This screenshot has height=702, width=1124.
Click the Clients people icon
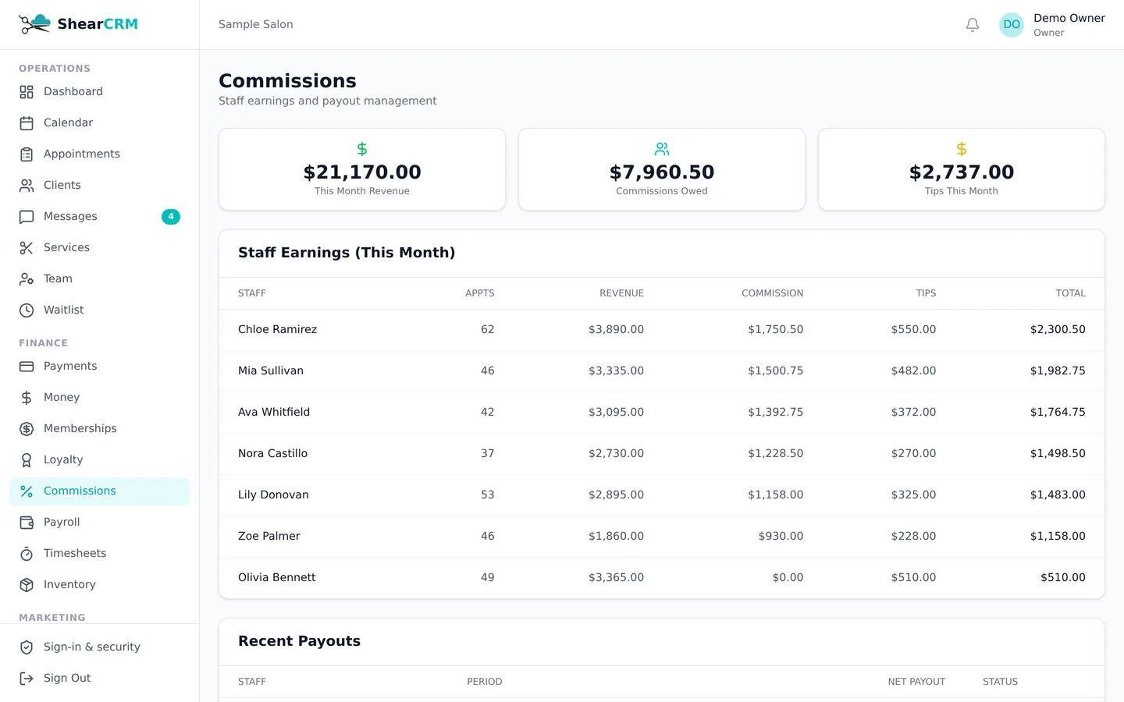[x=27, y=186]
